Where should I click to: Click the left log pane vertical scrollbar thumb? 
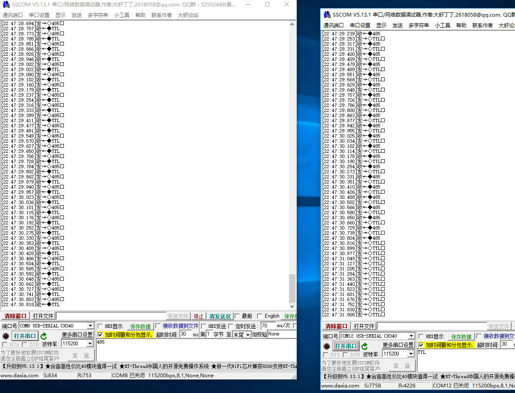coord(292,288)
